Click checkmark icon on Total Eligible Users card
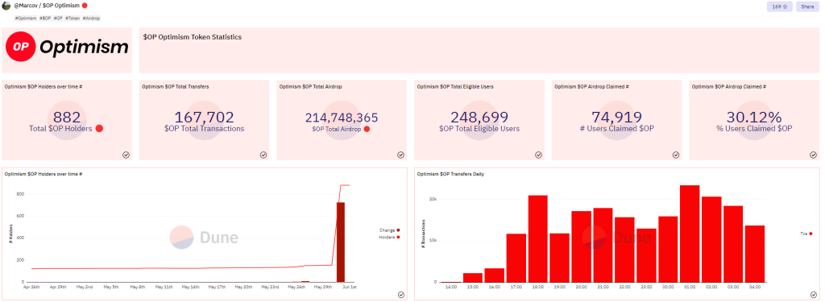Viewport: 825px width, 302px height. coord(539,155)
